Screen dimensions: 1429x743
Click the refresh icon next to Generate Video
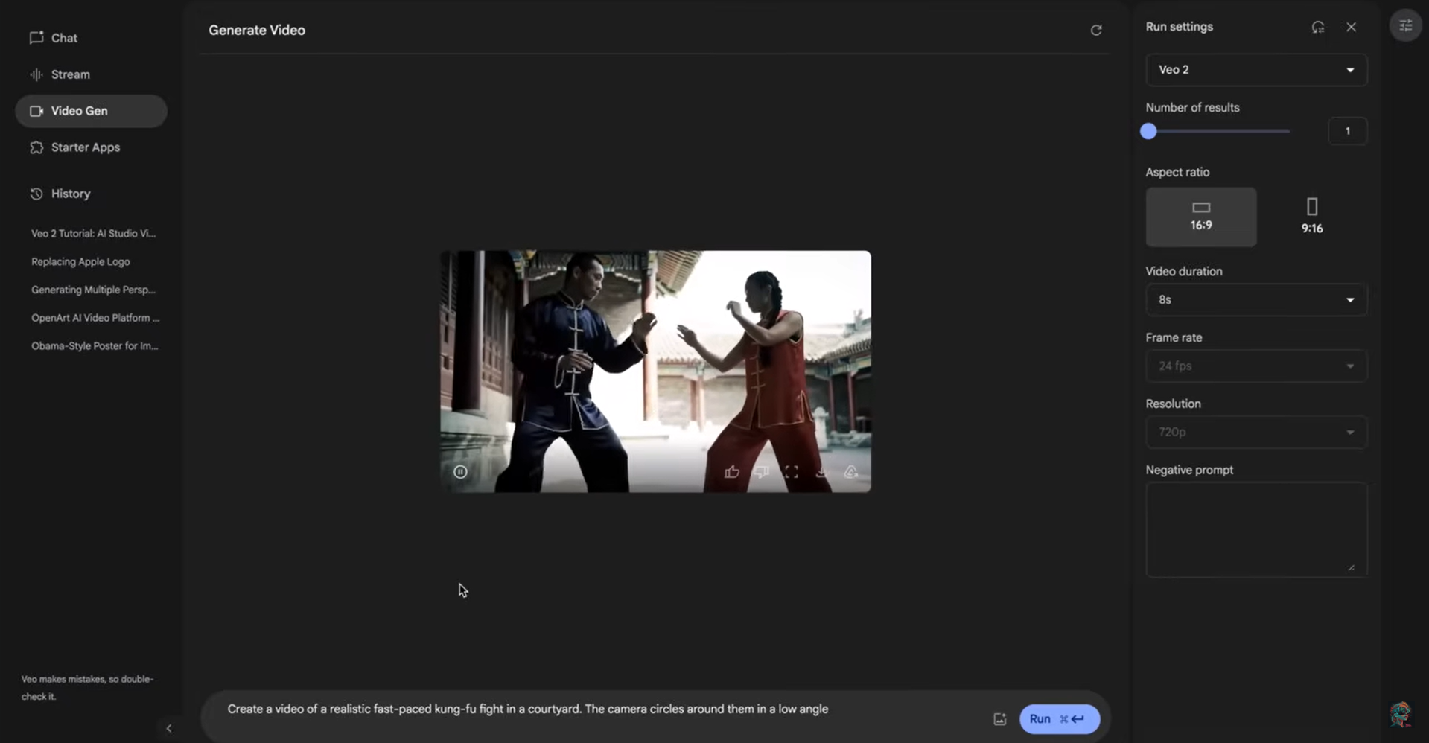tap(1095, 30)
